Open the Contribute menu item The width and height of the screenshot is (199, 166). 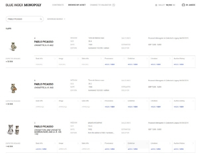pos(58,5)
